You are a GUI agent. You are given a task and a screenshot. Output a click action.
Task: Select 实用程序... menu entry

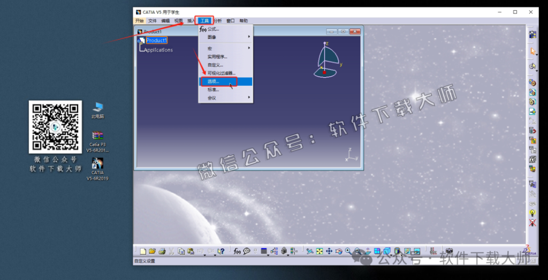[x=225, y=56]
